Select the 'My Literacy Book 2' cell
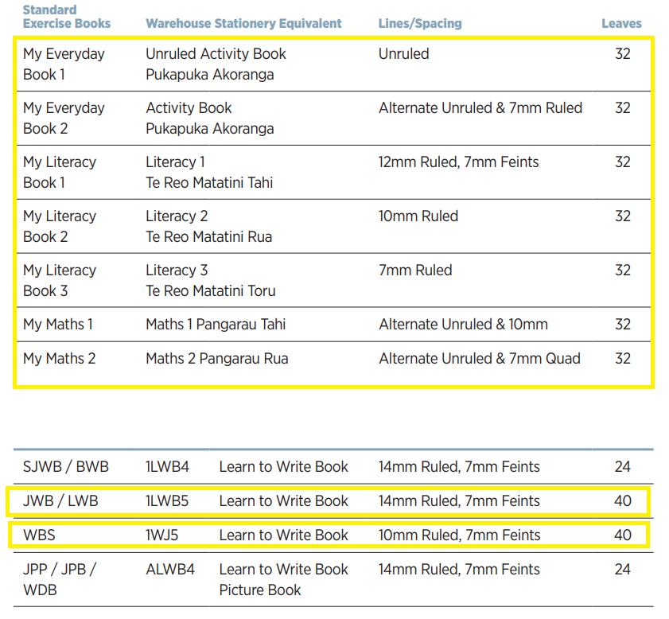The image size is (669, 619). tap(60, 227)
